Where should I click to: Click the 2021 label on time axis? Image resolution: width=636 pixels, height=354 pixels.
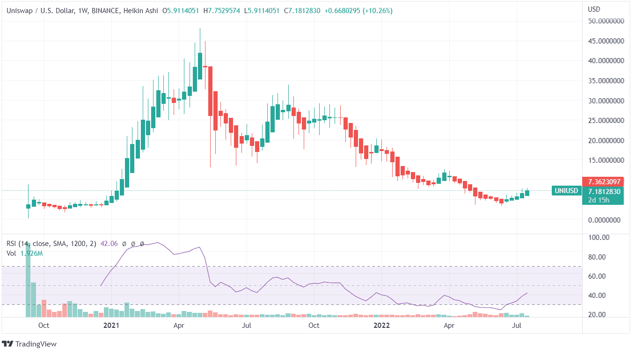[x=111, y=325]
